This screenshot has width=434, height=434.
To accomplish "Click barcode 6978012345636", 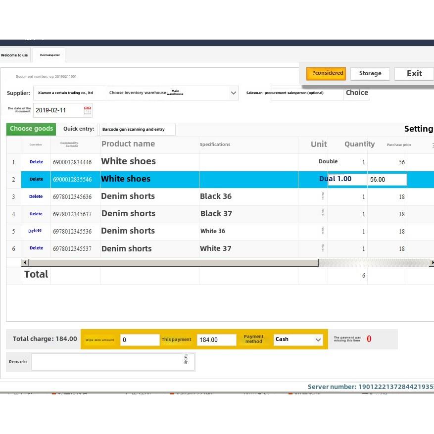I will point(72,197).
